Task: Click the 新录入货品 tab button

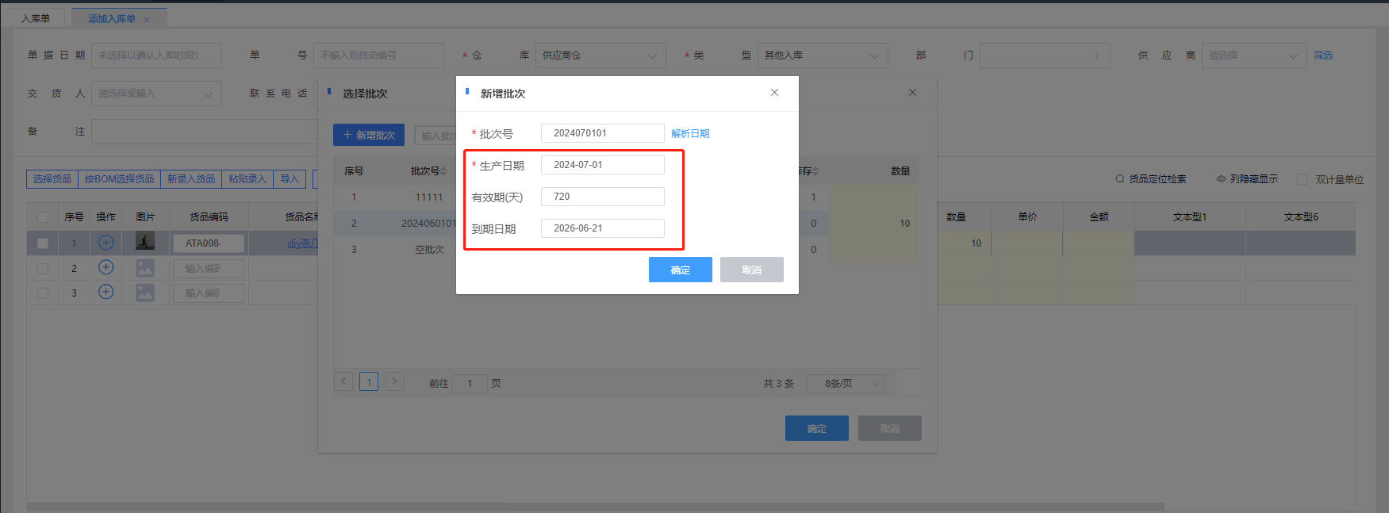Action: (x=191, y=179)
